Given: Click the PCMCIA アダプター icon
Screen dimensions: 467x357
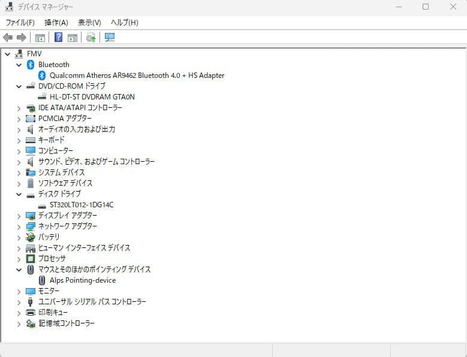Looking at the screenshot, I should [31, 119].
